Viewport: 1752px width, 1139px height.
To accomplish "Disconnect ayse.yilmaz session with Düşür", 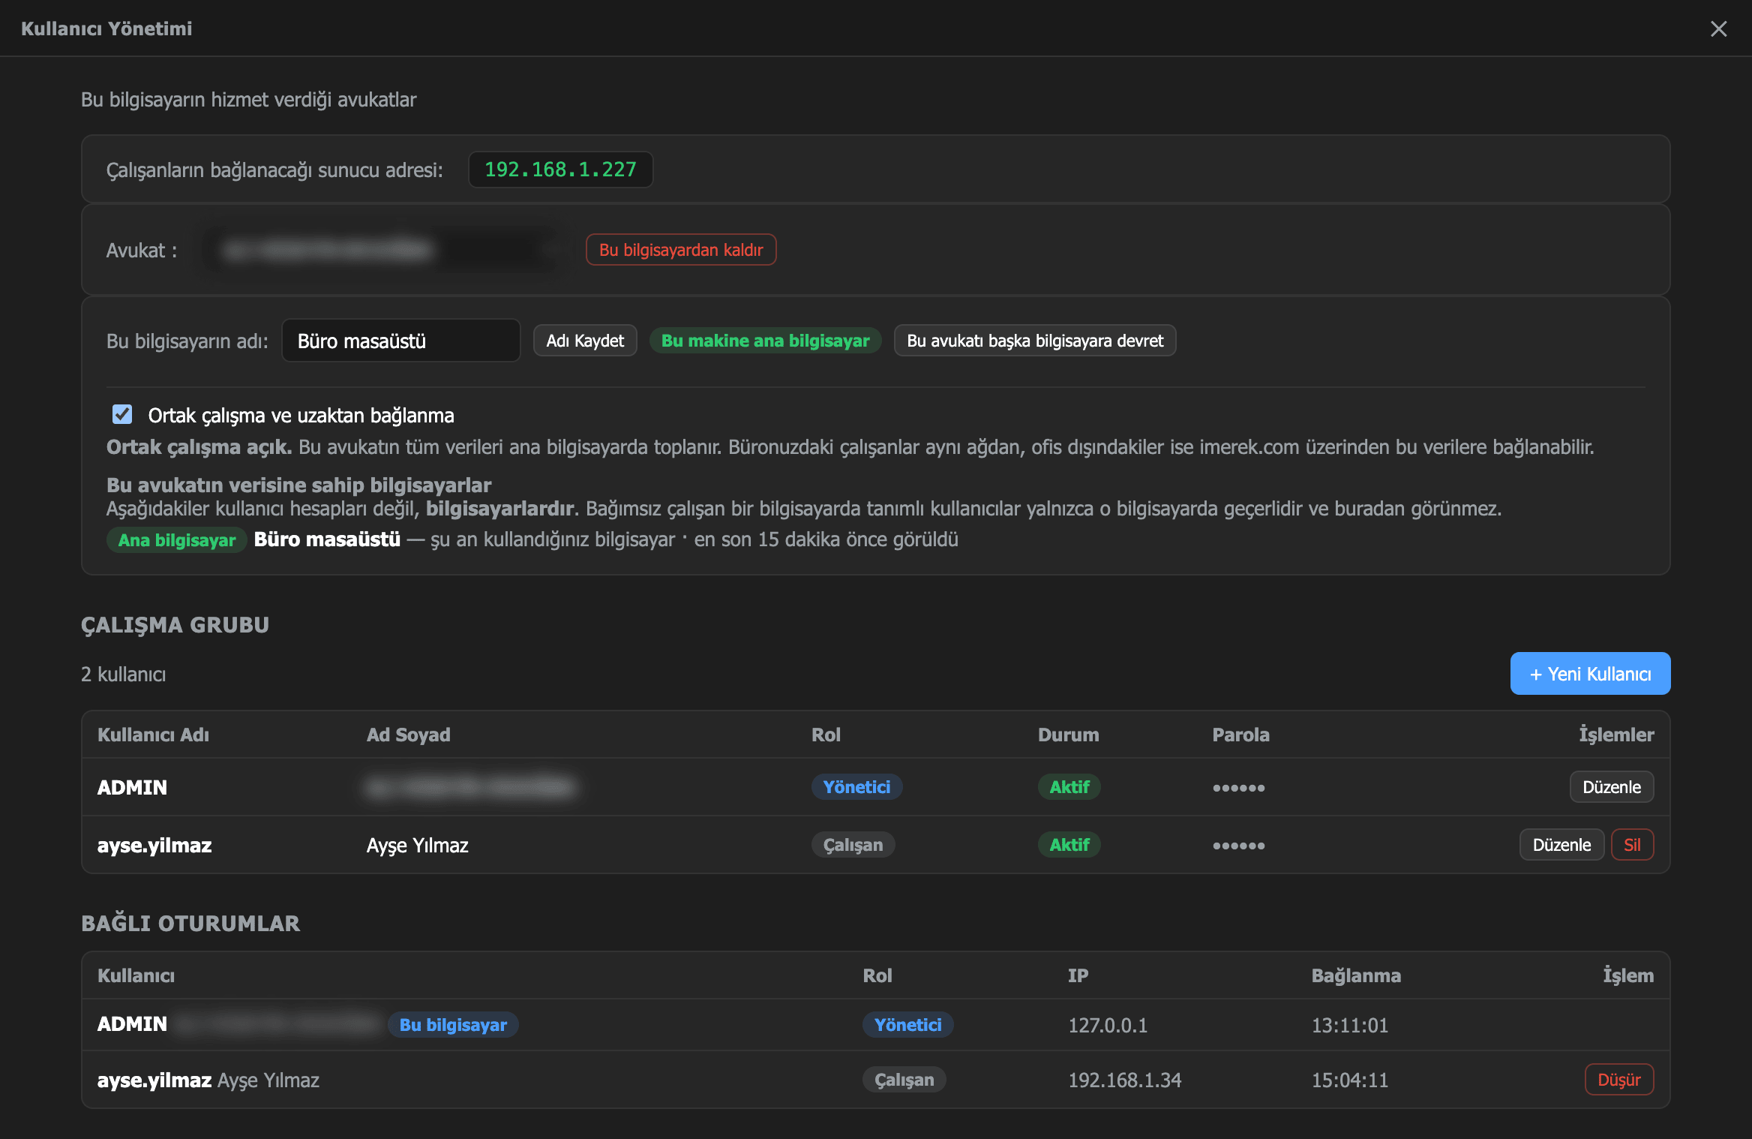I will (1619, 1080).
